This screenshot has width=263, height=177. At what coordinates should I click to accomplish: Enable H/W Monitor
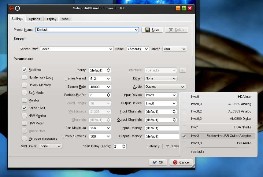pyautogui.click(x=24, y=116)
